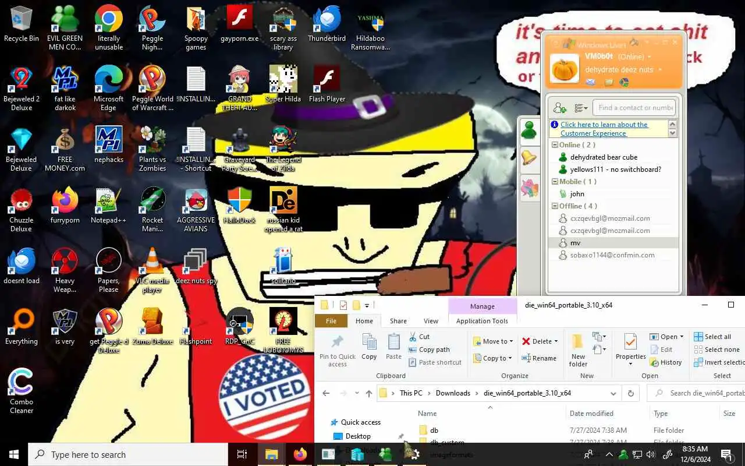This screenshot has height=466, width=745.
Task: Open the Application Tools tab
Action: [482, 321]
